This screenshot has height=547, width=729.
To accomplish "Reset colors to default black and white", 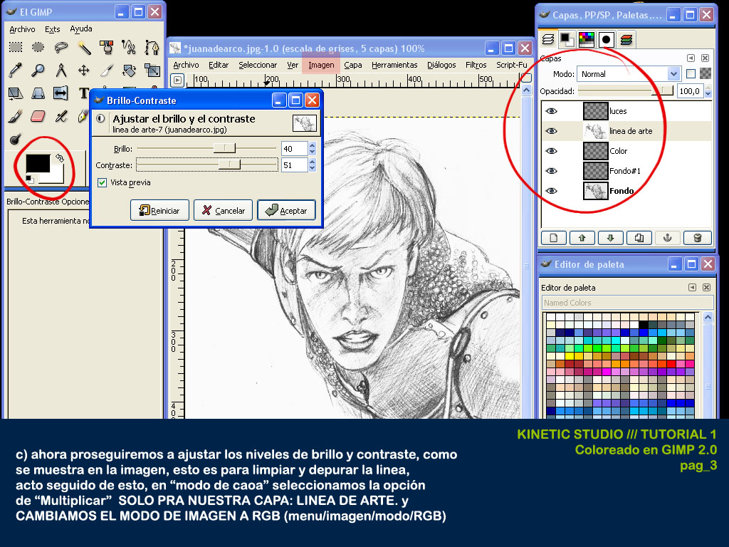I will pyautogui.click(x=30, y=179).
